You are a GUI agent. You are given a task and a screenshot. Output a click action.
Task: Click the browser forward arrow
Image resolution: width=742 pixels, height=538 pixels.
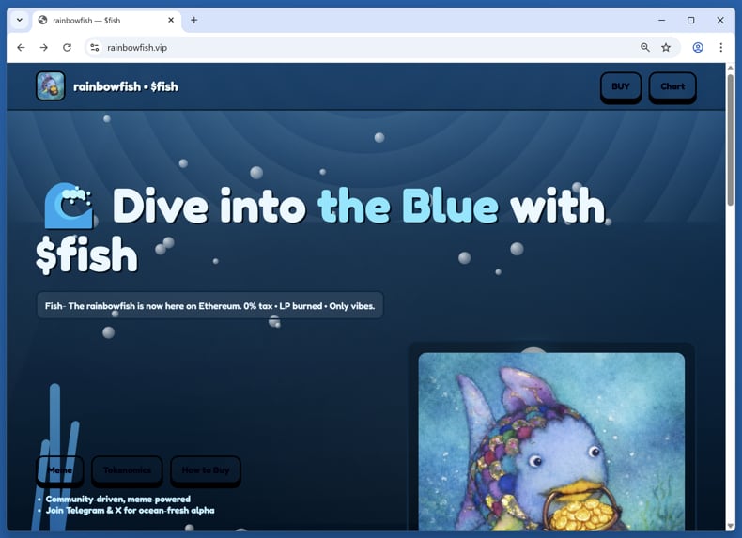click(43, 47)
